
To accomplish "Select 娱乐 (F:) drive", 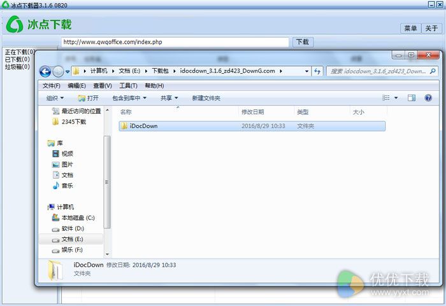I will point(67,250).
